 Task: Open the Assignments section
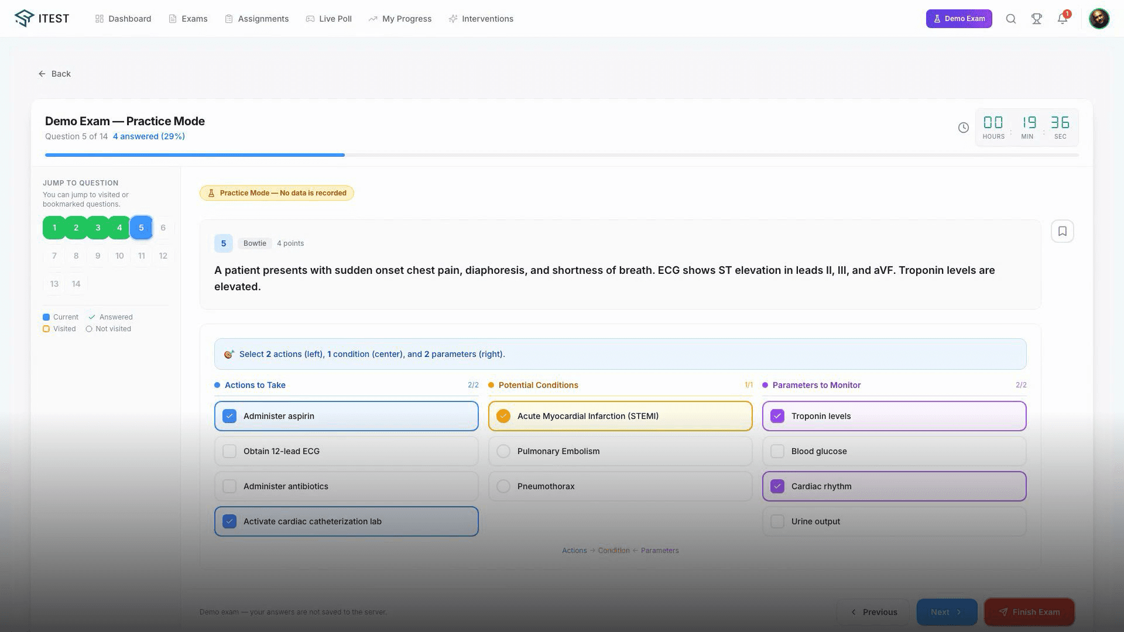256,19
